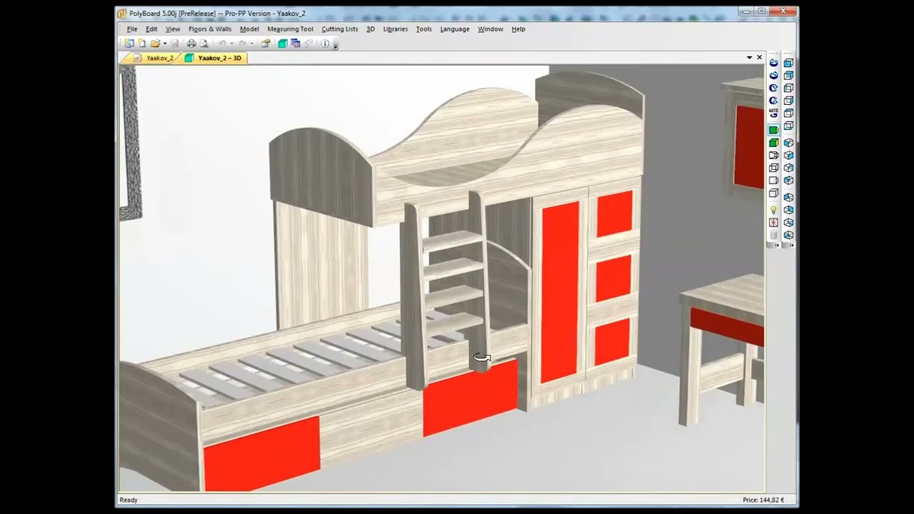Click the Price: 144,82 € status text
The width and height of the screenshot is (914, 514).
point(763,500)
